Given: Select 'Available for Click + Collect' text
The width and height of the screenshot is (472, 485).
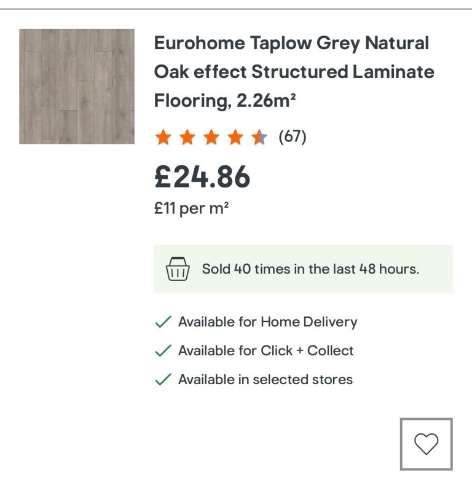Looking at the screenshot, I should pyautogui.click(x=266, y=351).
